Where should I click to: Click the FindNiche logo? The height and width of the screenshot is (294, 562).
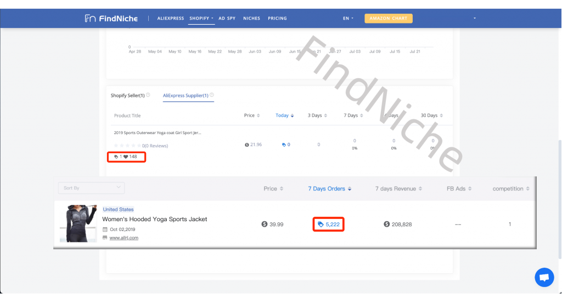point(111,18)
